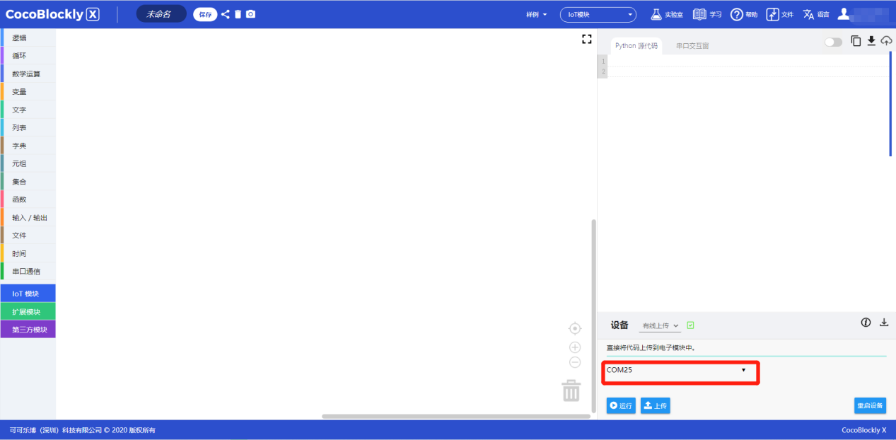
Task: Click the cloud upload icon
Action: click(x=886, y=42)
